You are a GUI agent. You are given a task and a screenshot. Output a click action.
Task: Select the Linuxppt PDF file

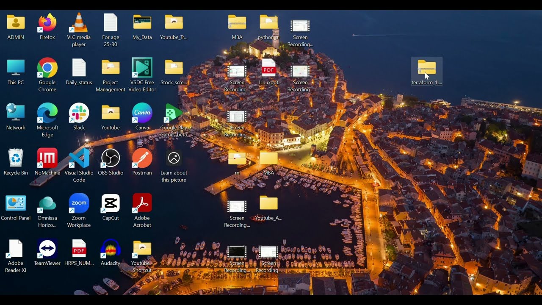(x=268, y=72)
